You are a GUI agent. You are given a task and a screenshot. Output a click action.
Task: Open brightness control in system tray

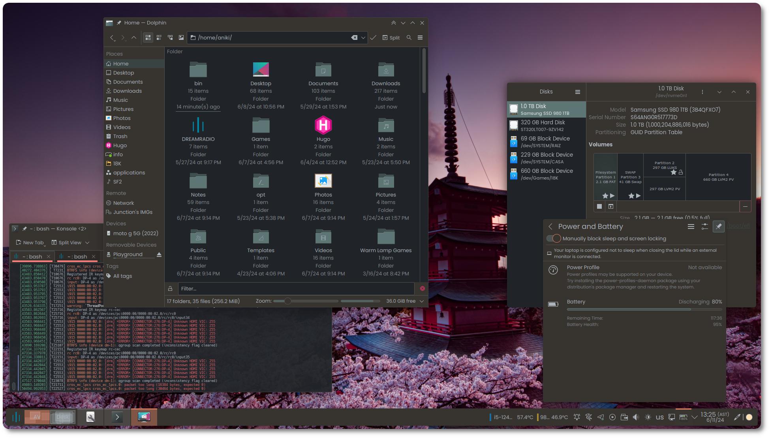click(x=648, y=417)
